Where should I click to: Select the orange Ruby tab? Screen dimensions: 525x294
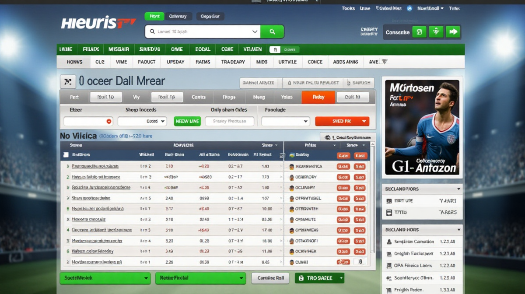click(x=318, y=97)
